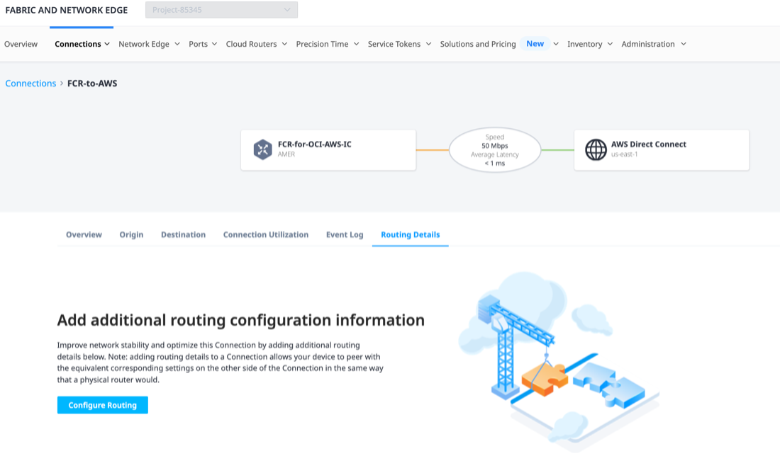
Task: Expand the Administration menu chevron
Action: coord(684,44)
